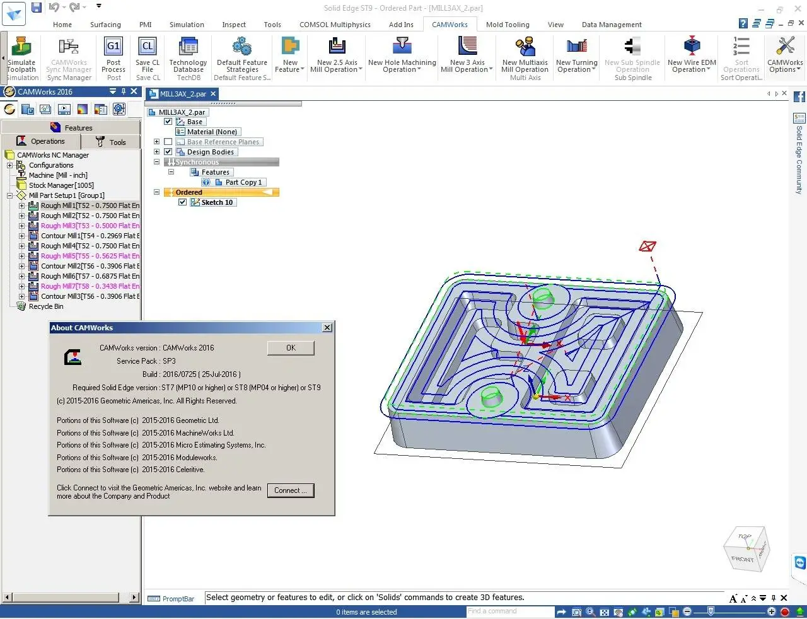Click the Solid Edge application button
Viewport: 807px width, 619px height.
(13, 13)
